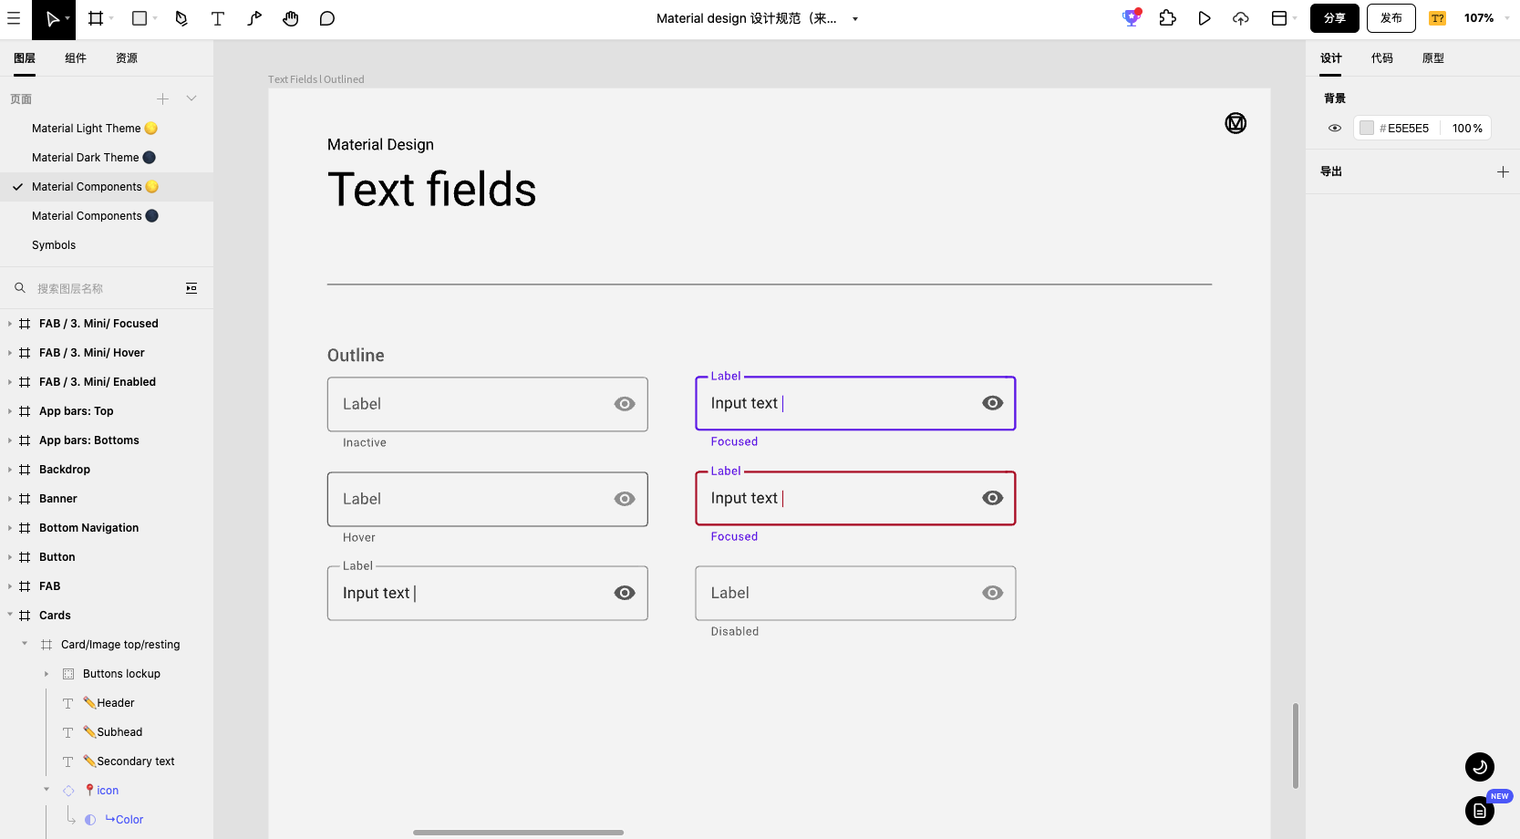Click the 100% background opacity value
1520x839 pixels.
(1467, 129)
